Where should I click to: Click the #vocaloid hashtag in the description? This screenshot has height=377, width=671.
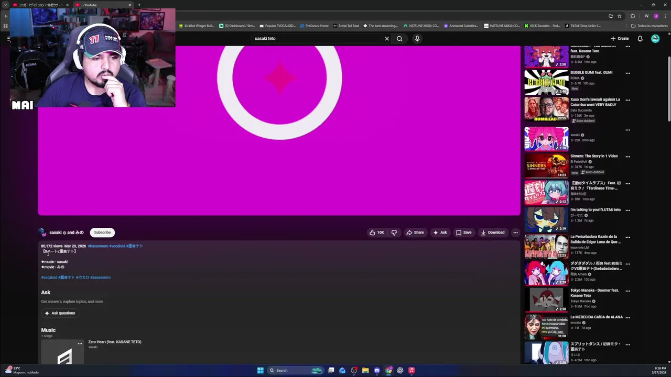pyautogui.click(x=49, y=278)
